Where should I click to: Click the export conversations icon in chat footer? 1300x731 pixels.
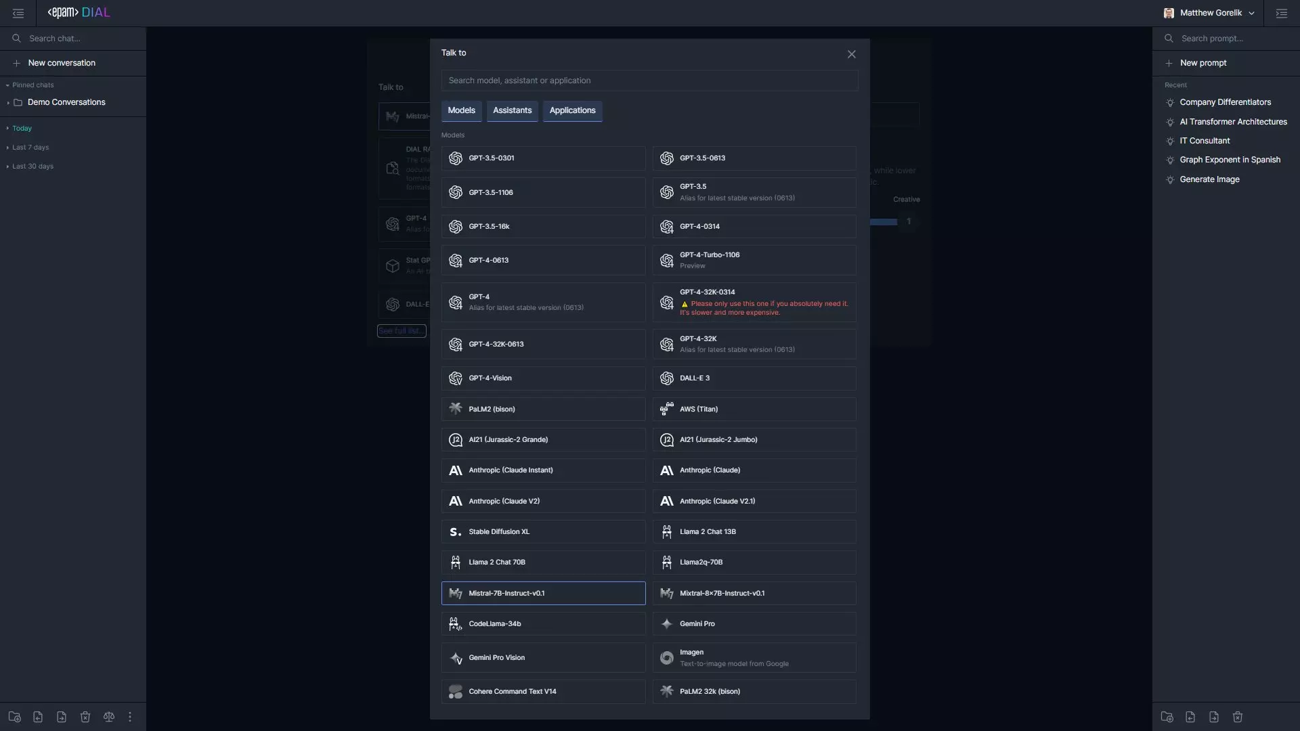point(62,717)
